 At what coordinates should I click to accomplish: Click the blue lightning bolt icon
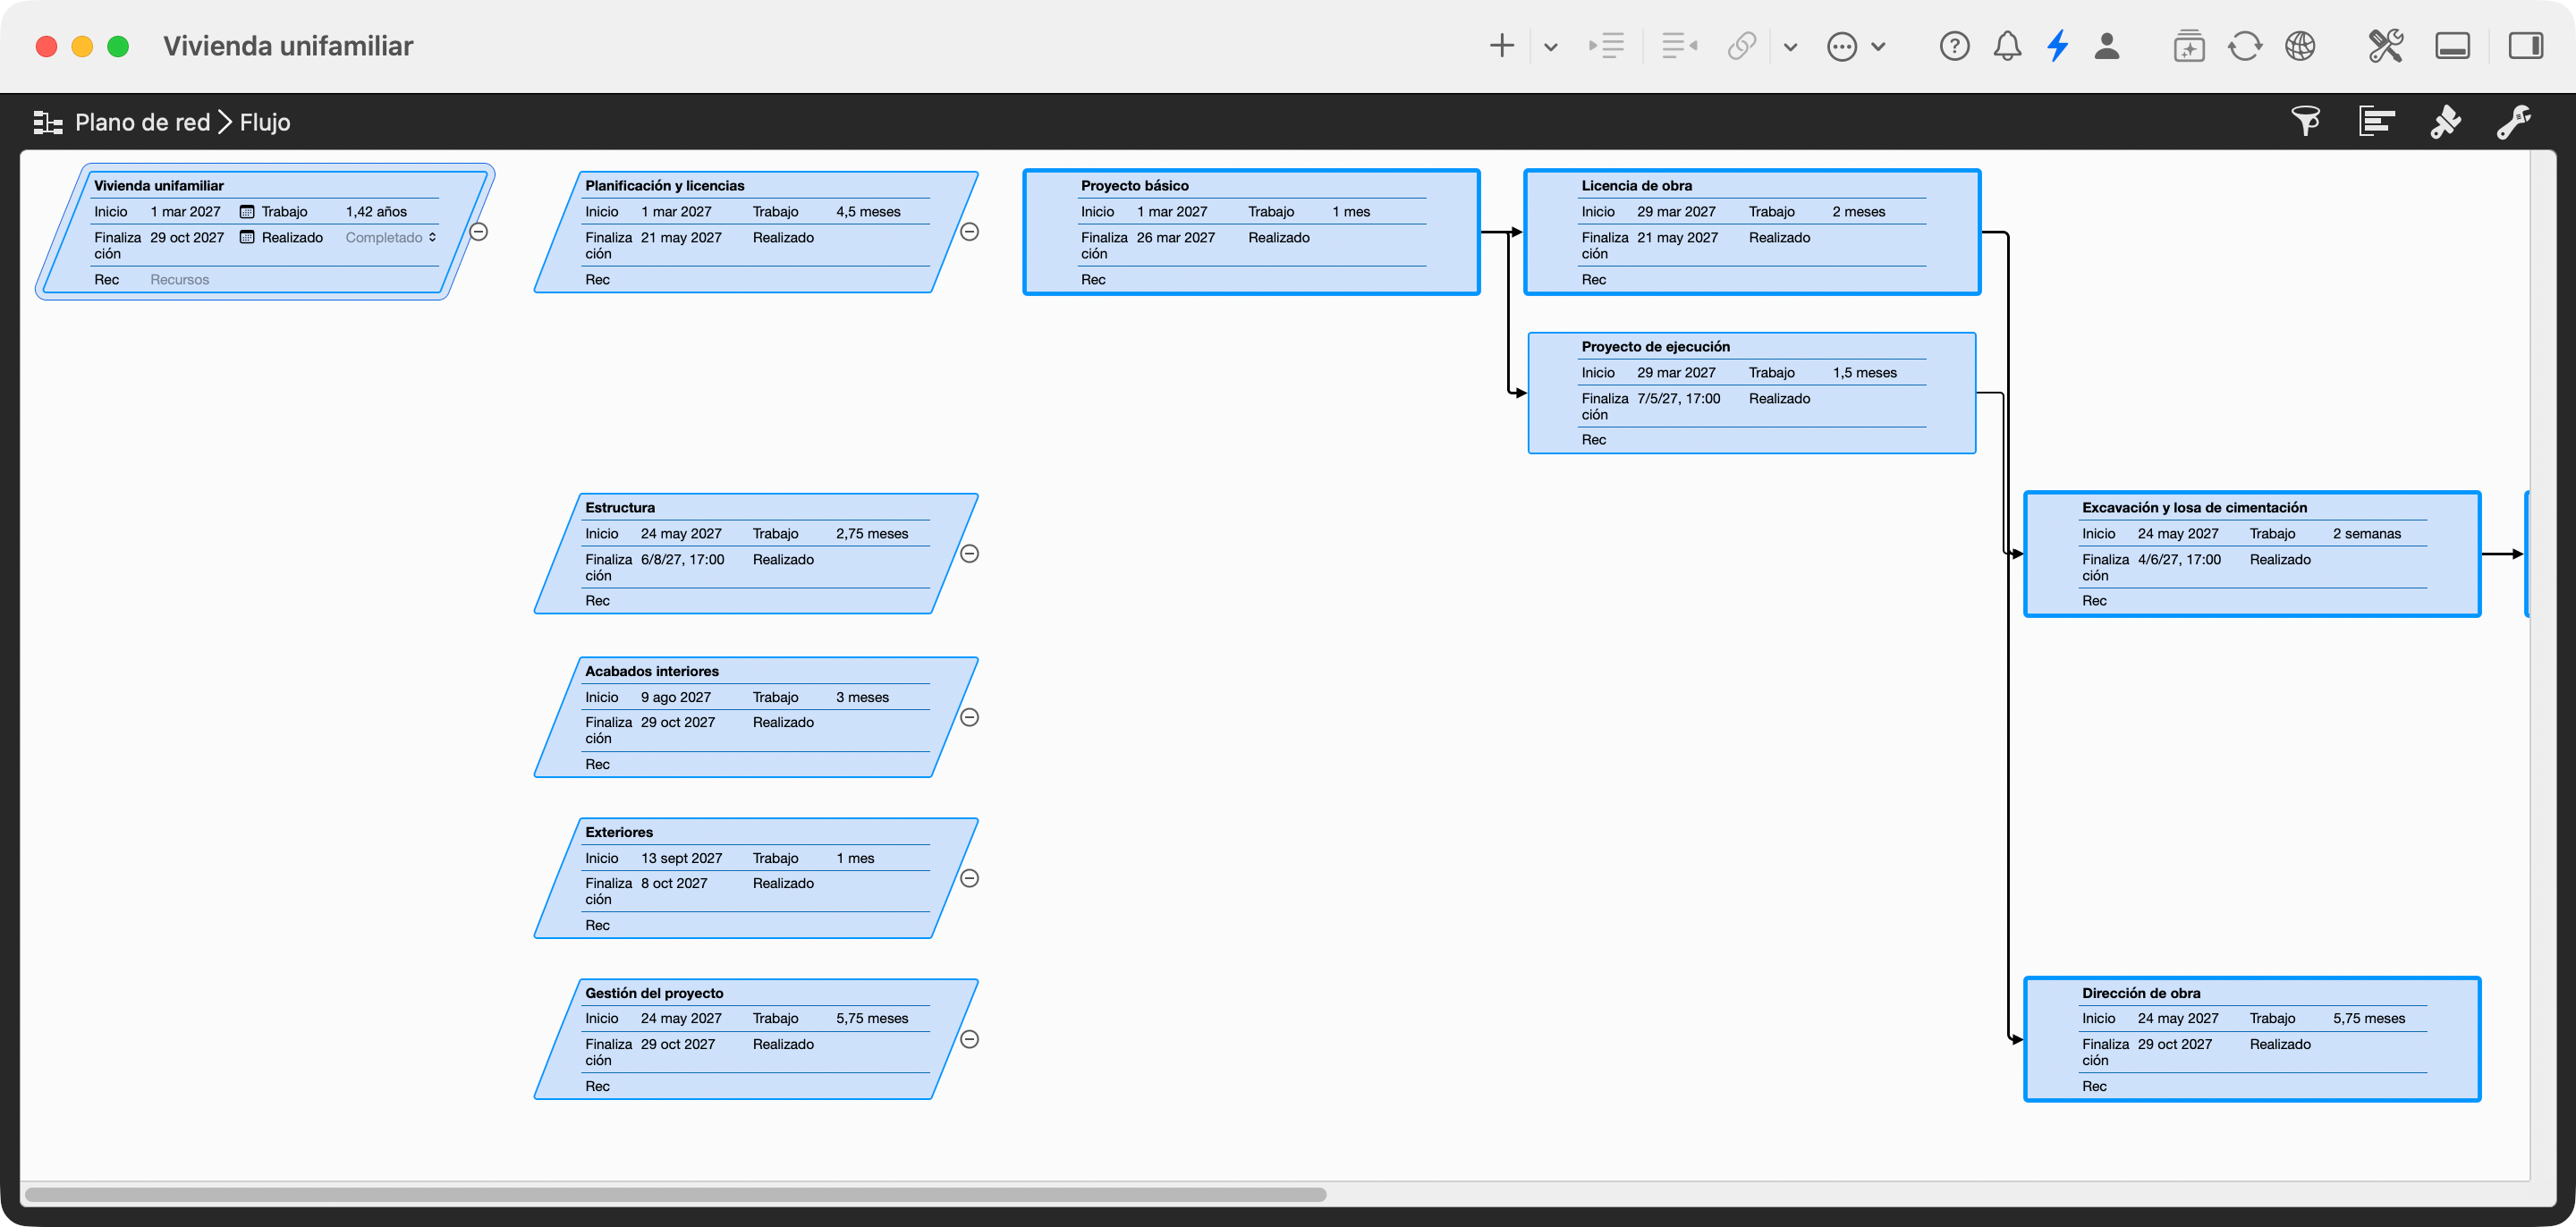tap(2057, 46)
